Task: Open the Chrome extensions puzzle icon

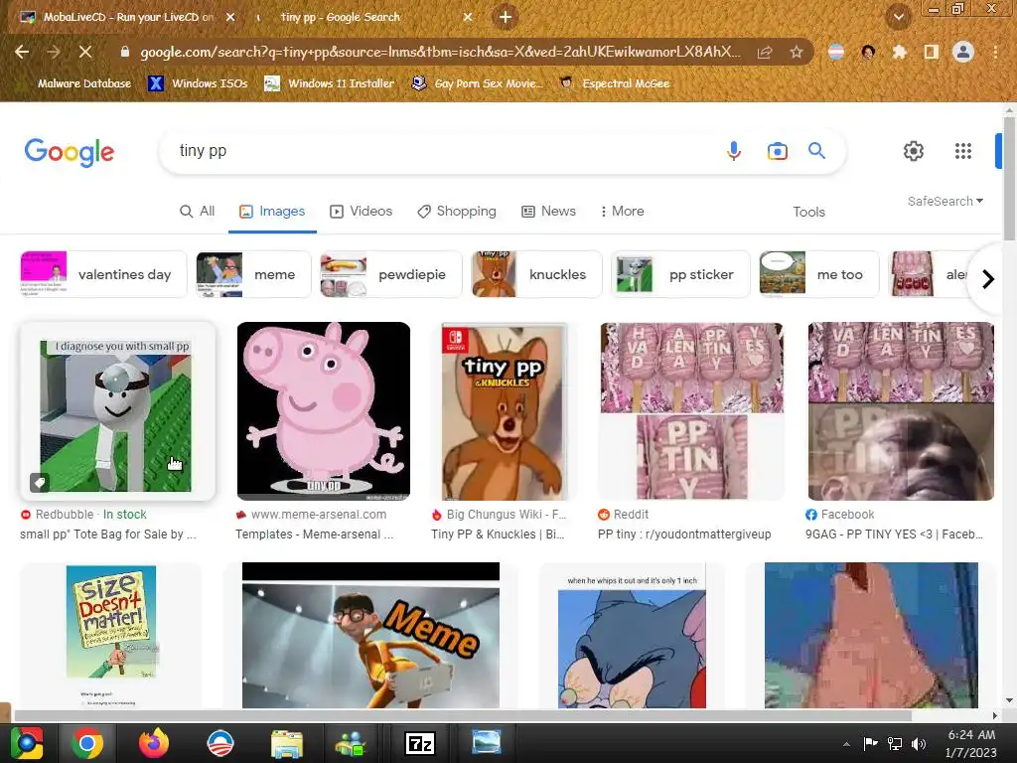Action: (900, 52)
